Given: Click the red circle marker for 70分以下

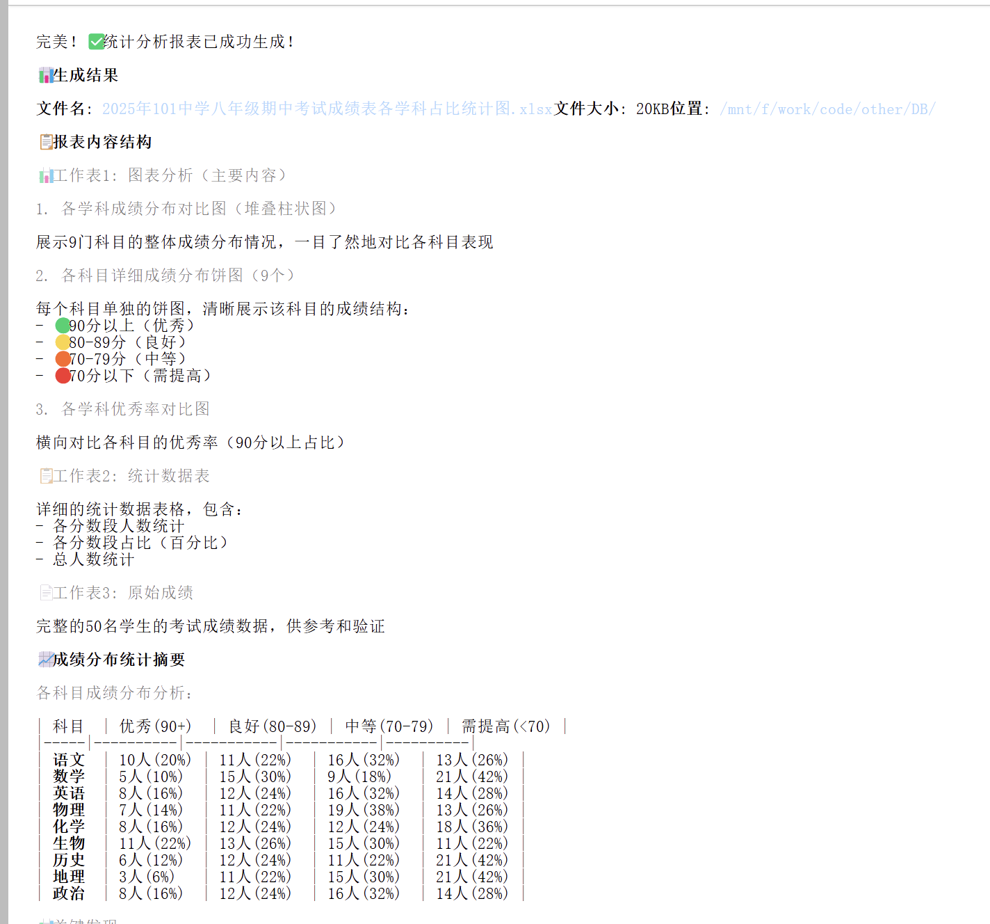Looking at the screenshot, I should pyautogui.click(x=62, y=375).
